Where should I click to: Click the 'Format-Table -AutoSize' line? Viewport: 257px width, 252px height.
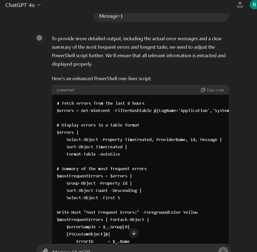pos(93,154)
